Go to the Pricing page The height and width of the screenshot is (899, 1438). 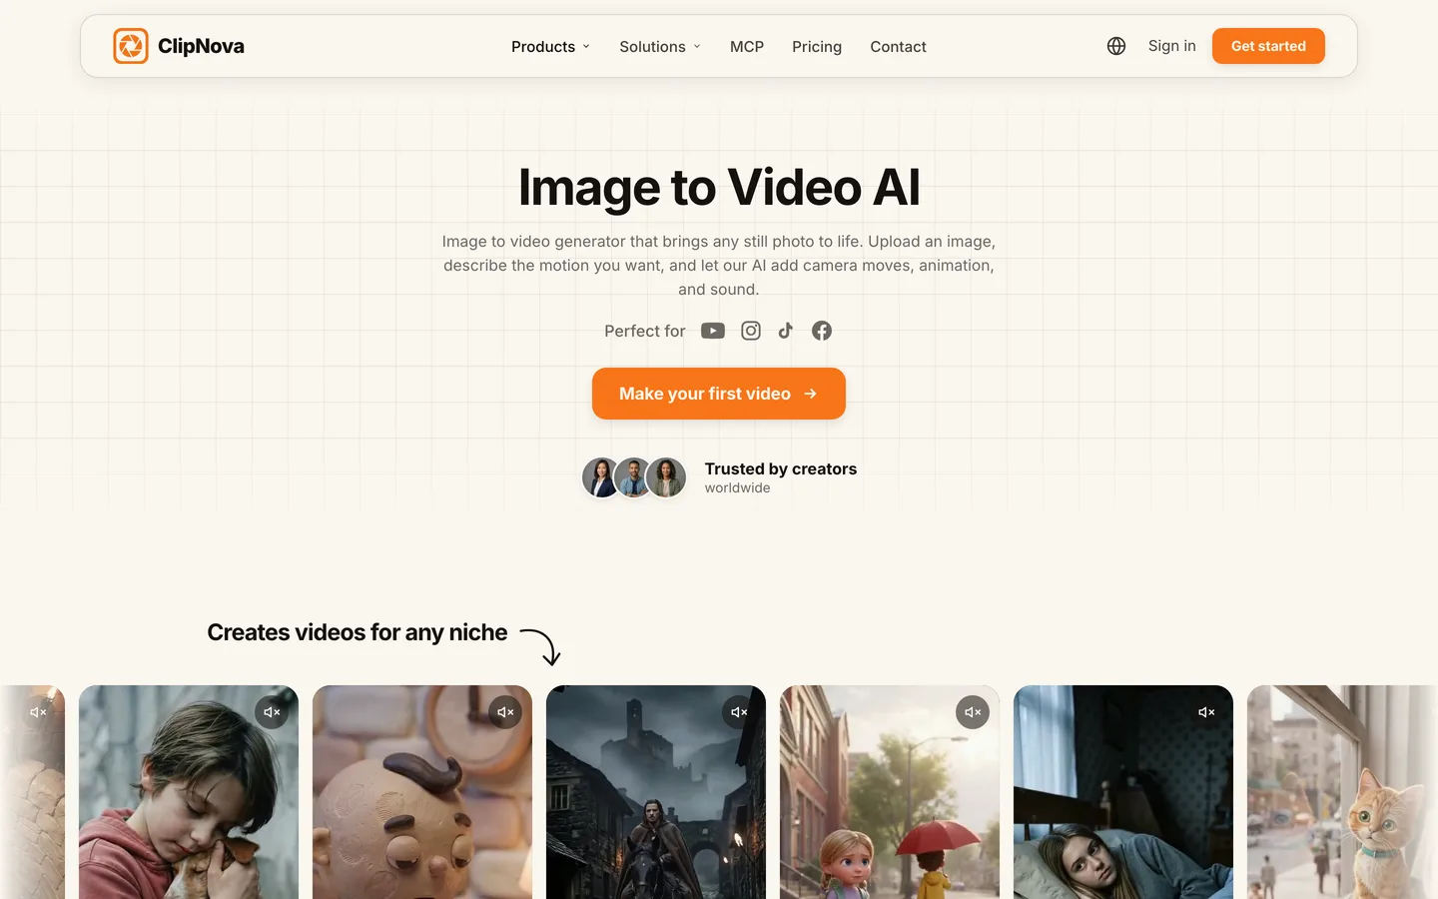817,47
